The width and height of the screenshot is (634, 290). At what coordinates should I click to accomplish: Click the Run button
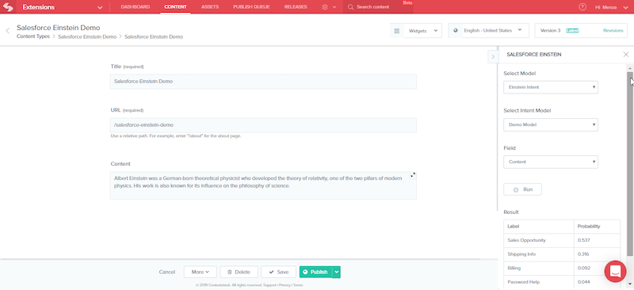pyautogui.click(x=522, y=189)
